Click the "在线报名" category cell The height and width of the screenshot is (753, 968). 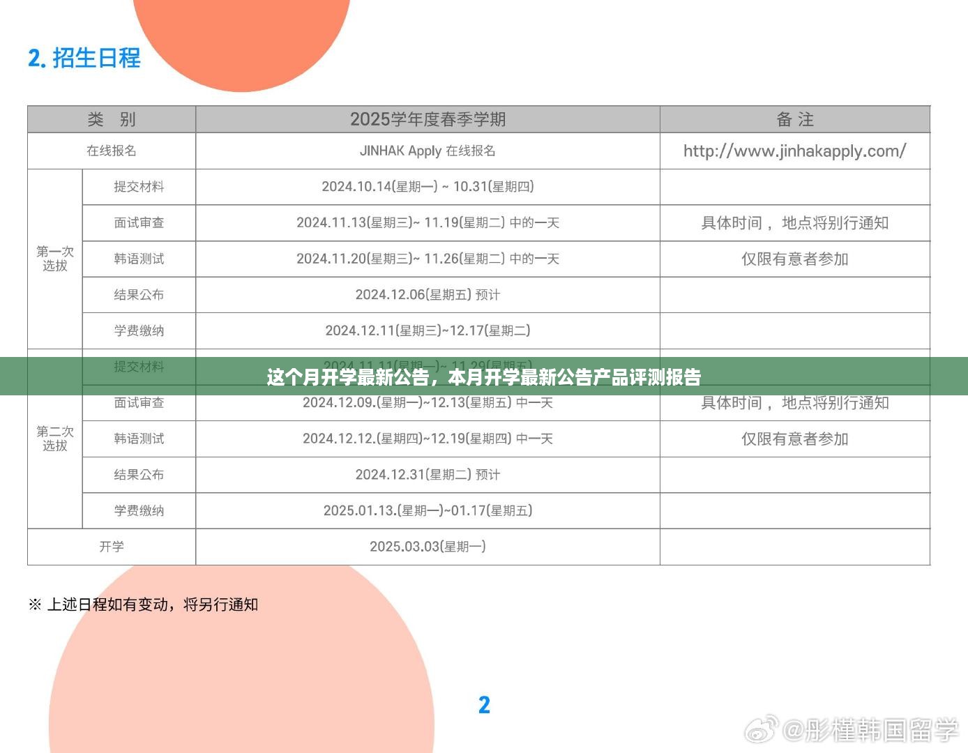[x=112, y=151]
